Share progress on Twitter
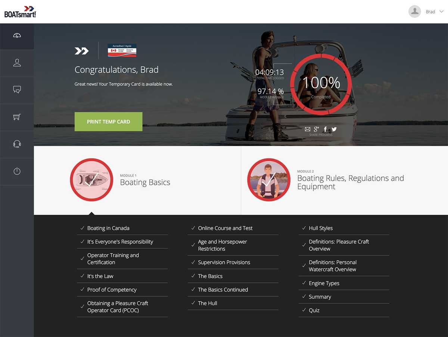 [334, 129]
